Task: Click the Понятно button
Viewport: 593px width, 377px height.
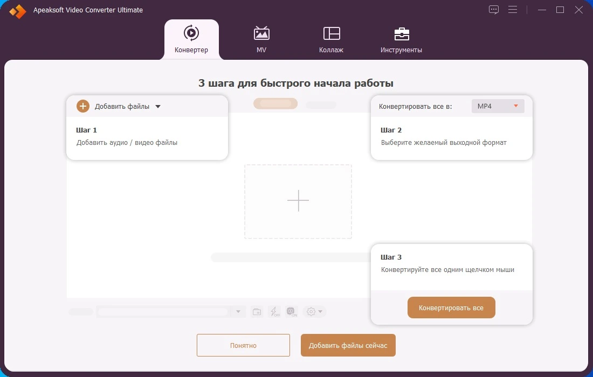Action: [x=243, y=345]
